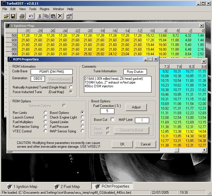
Task: Select the Check Engine Light radio option
Action: coord(83,117)
